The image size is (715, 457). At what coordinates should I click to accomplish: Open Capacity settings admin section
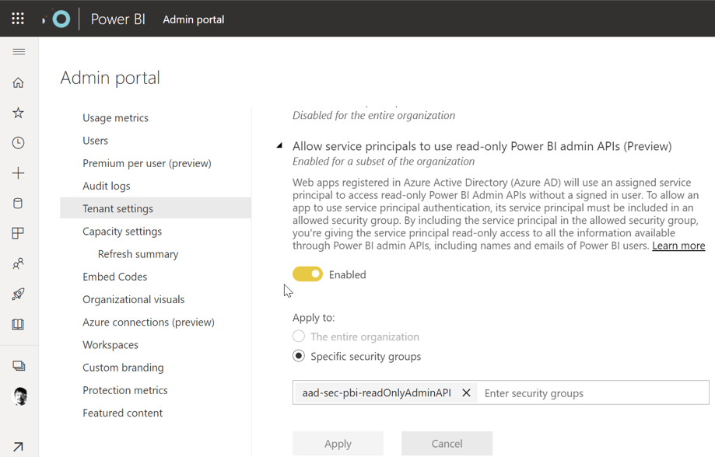[122, 231]
